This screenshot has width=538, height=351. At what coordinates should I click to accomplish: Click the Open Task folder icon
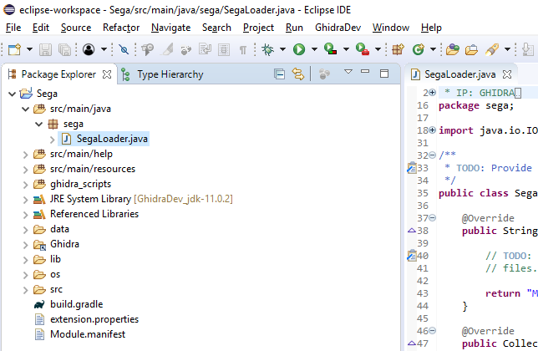click(x=471, y=50)
